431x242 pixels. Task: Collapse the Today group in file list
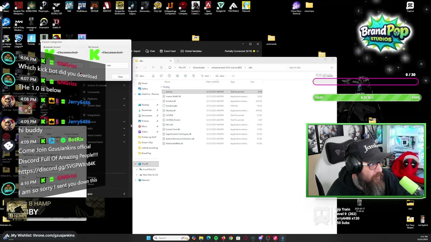click(x=162, y=87)
